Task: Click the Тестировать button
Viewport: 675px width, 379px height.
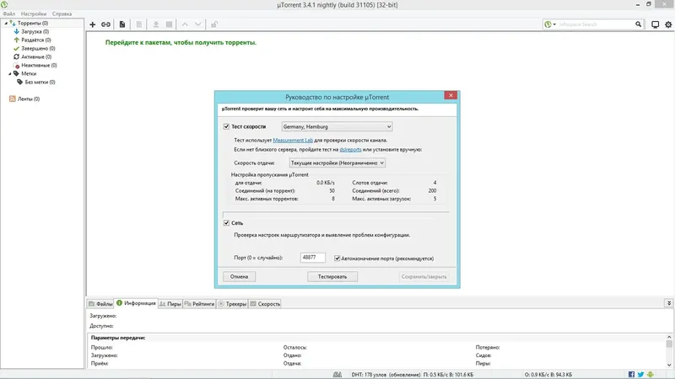Action: click(332, 277)
